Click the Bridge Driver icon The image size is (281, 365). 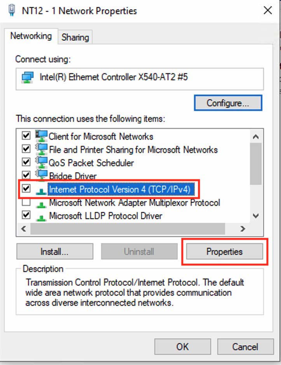coord(41,175)
